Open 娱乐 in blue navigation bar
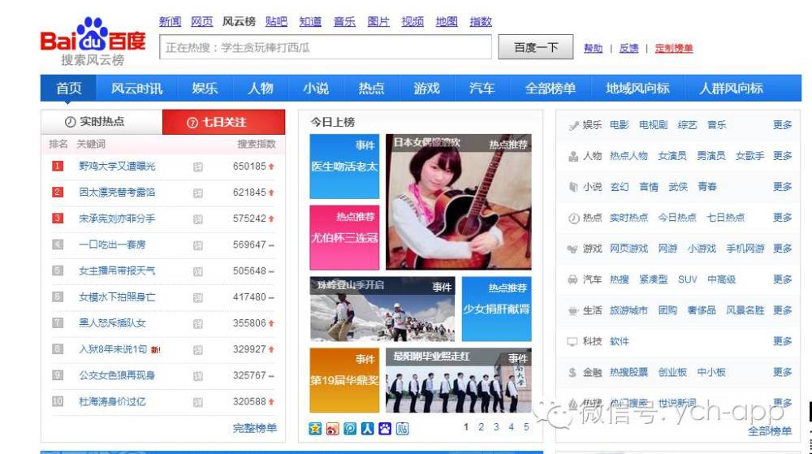Image resolution: width=812 pixels, height=454 pixels. (x=205, y=88)
